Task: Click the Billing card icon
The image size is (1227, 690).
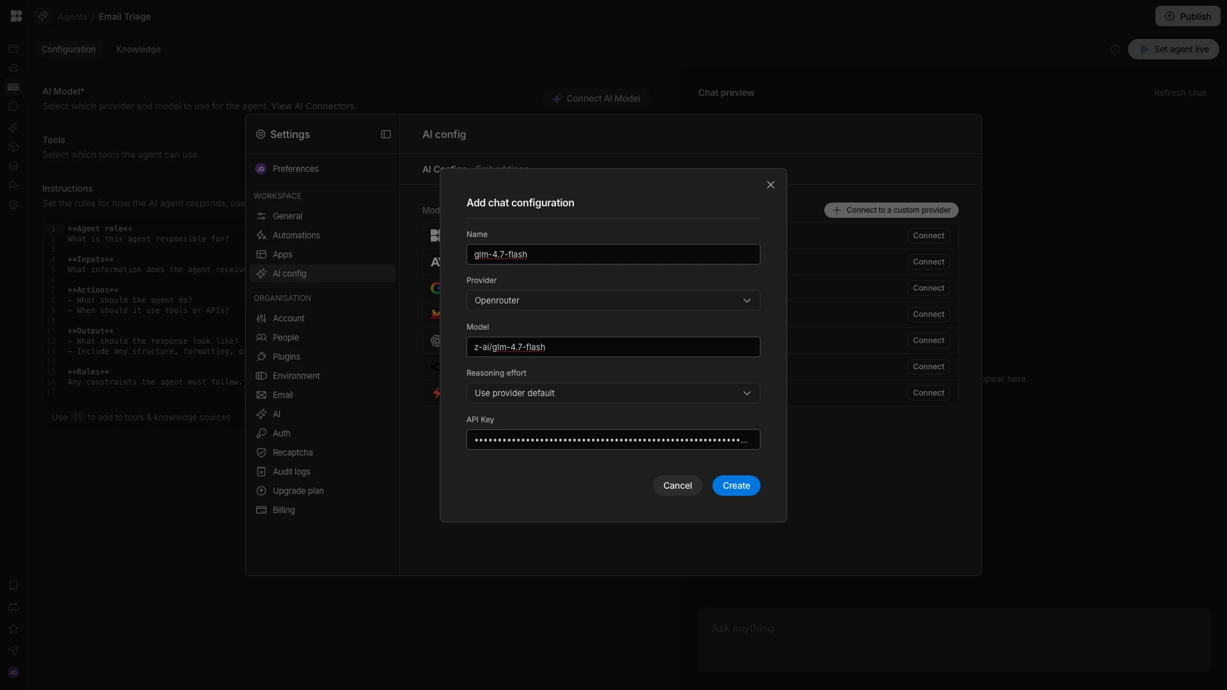Action: click(261, 510)
